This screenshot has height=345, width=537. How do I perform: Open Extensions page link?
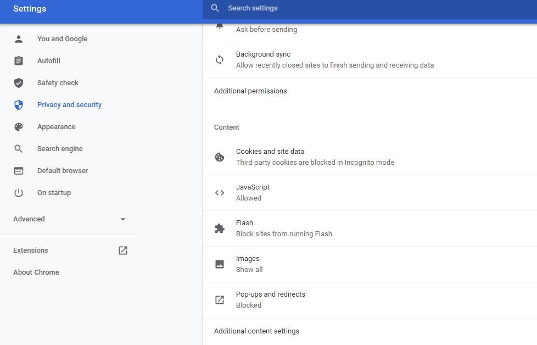point(31,251)
